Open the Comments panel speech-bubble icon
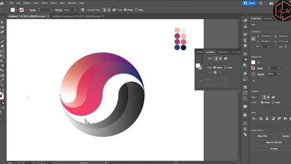Image resolution: width=291 pixels, height=164 pixels. (245, 107)
